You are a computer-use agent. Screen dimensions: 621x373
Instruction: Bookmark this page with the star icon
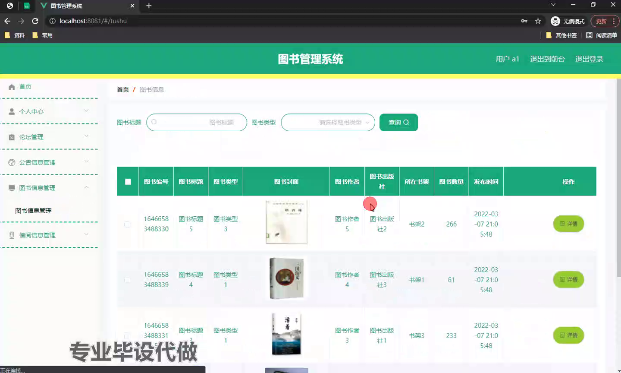tap(538, 21)
